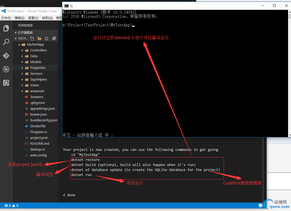This screenshot has height=211, width=291.
Task: Open the Source Control (Git) view
Action: 6,55
